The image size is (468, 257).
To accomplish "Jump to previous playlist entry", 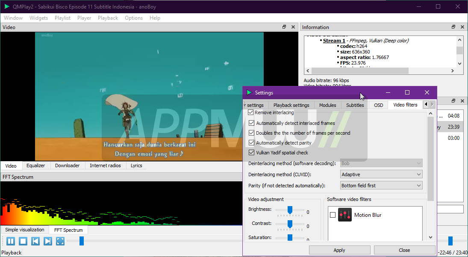I will pos(35,241).
